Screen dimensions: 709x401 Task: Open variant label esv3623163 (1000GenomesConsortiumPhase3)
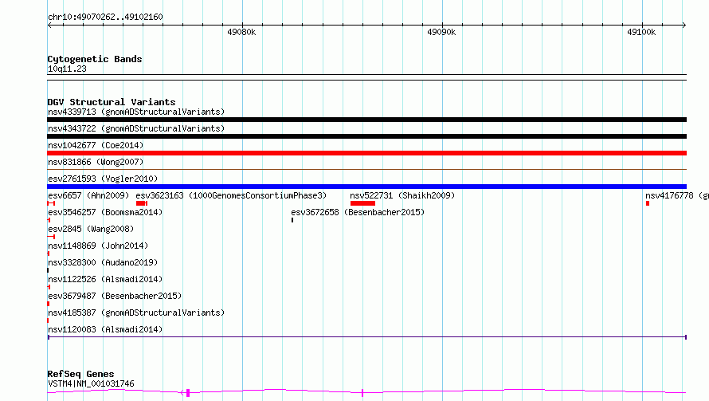(x=231, y=195)
